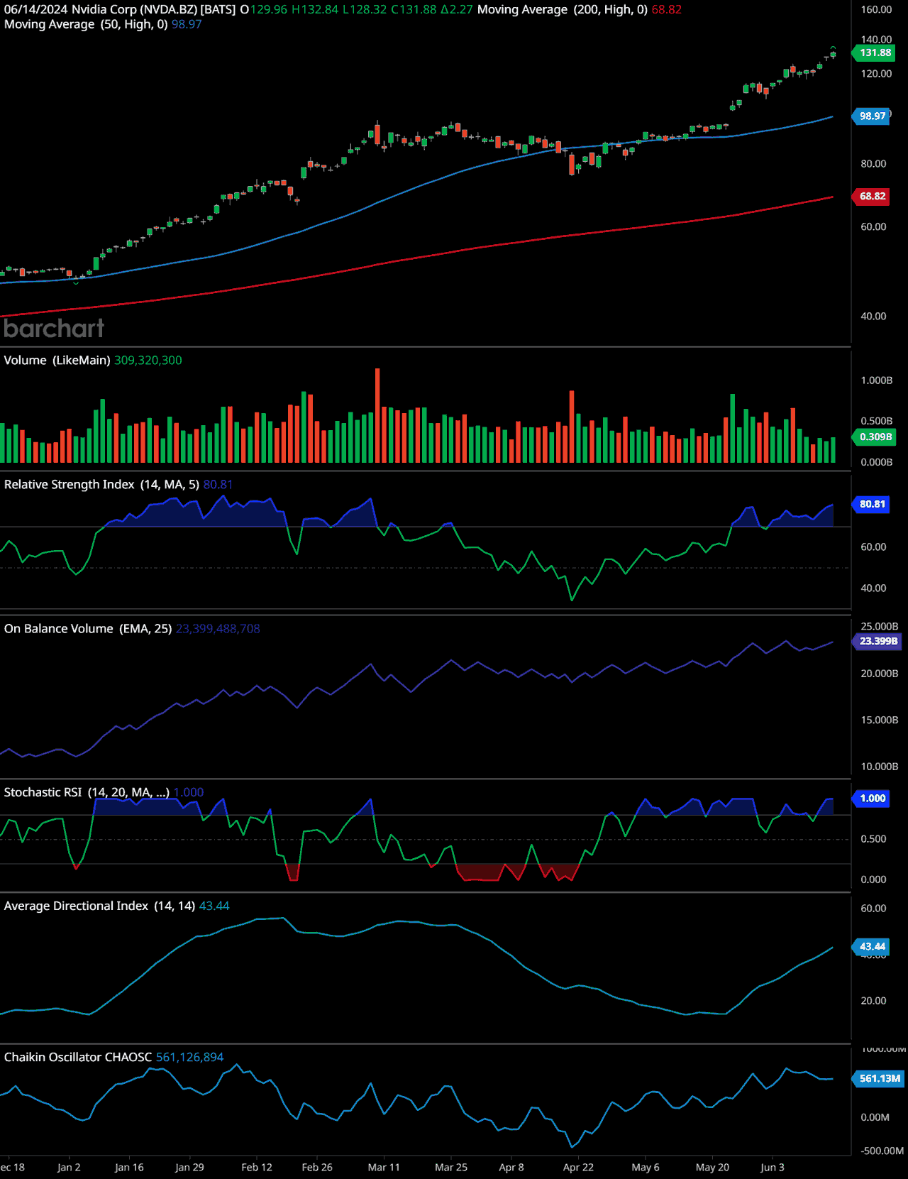The height and width of the screenshot is (1179, 908).
Task: Click the 23.399B On Balance Volume tag
Action: click(x=877, y=641)
